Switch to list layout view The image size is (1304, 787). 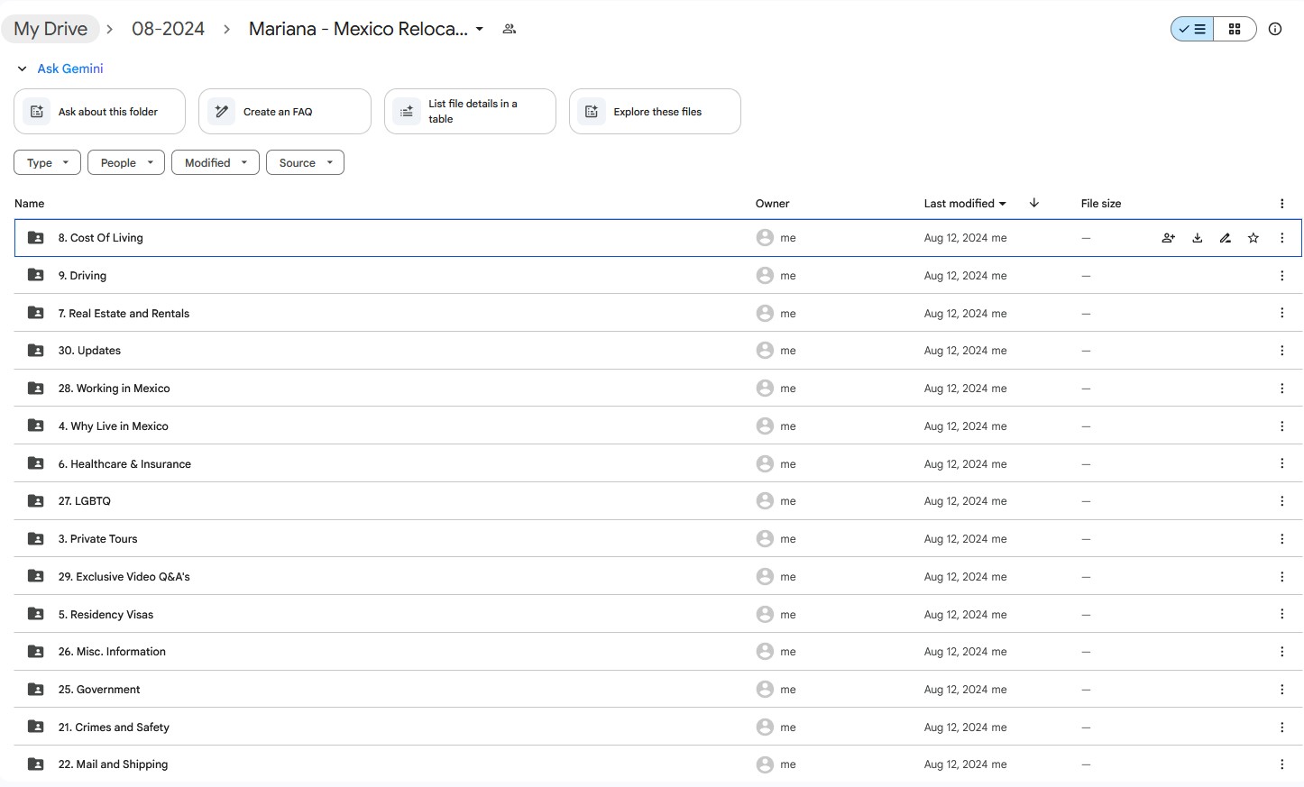(1192, 29)
